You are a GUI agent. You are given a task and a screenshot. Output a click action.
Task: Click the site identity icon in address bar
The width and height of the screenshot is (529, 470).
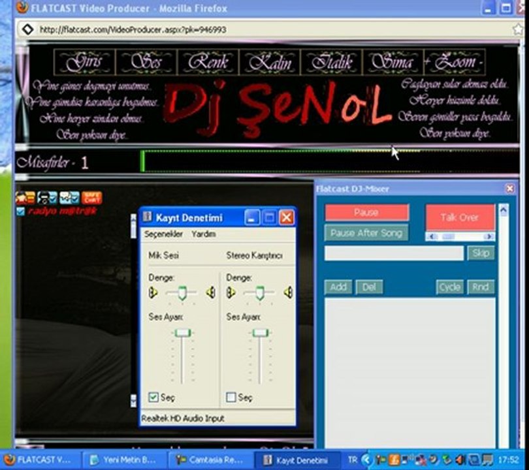click(x=27, y=29)
